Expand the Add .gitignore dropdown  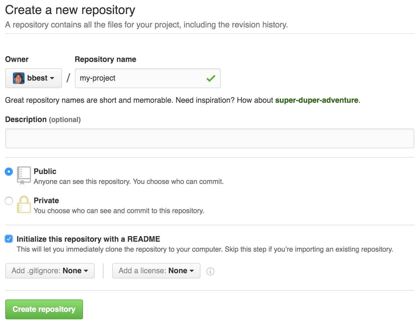(50, 271)
